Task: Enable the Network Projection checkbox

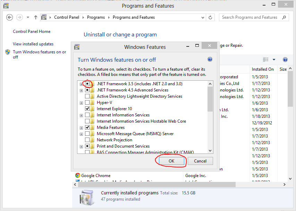Action: click(x=87, y=140)
